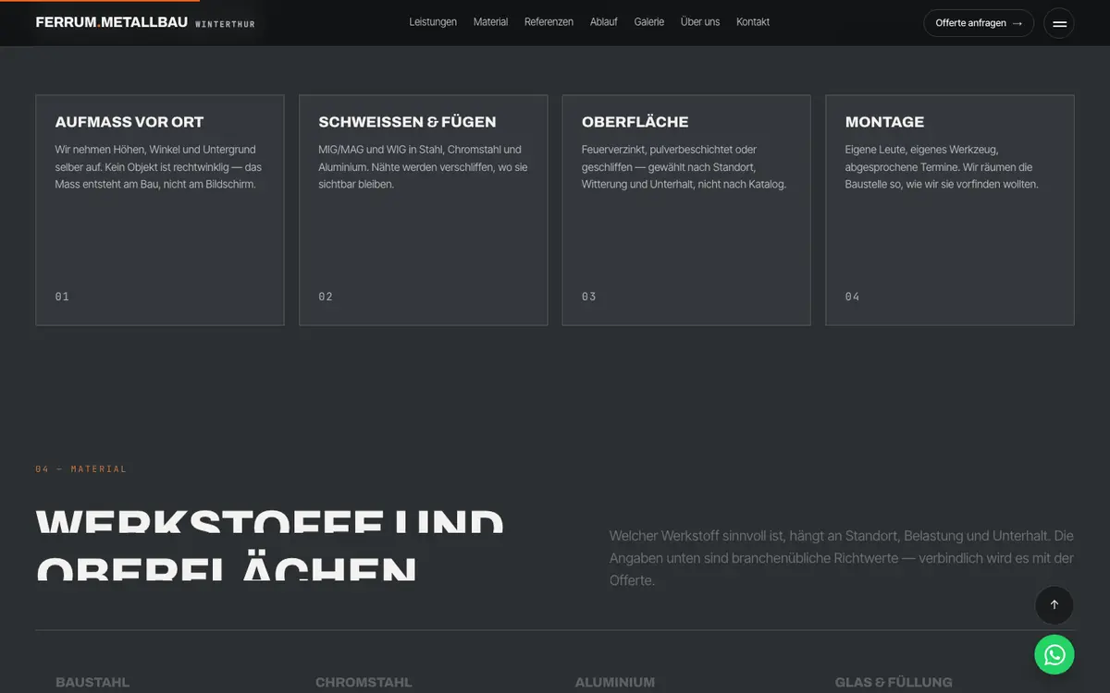Jump to Kontakt section
Image resolution: width=1110 pixels, height=693 pixels.
(x=753, y=22)
